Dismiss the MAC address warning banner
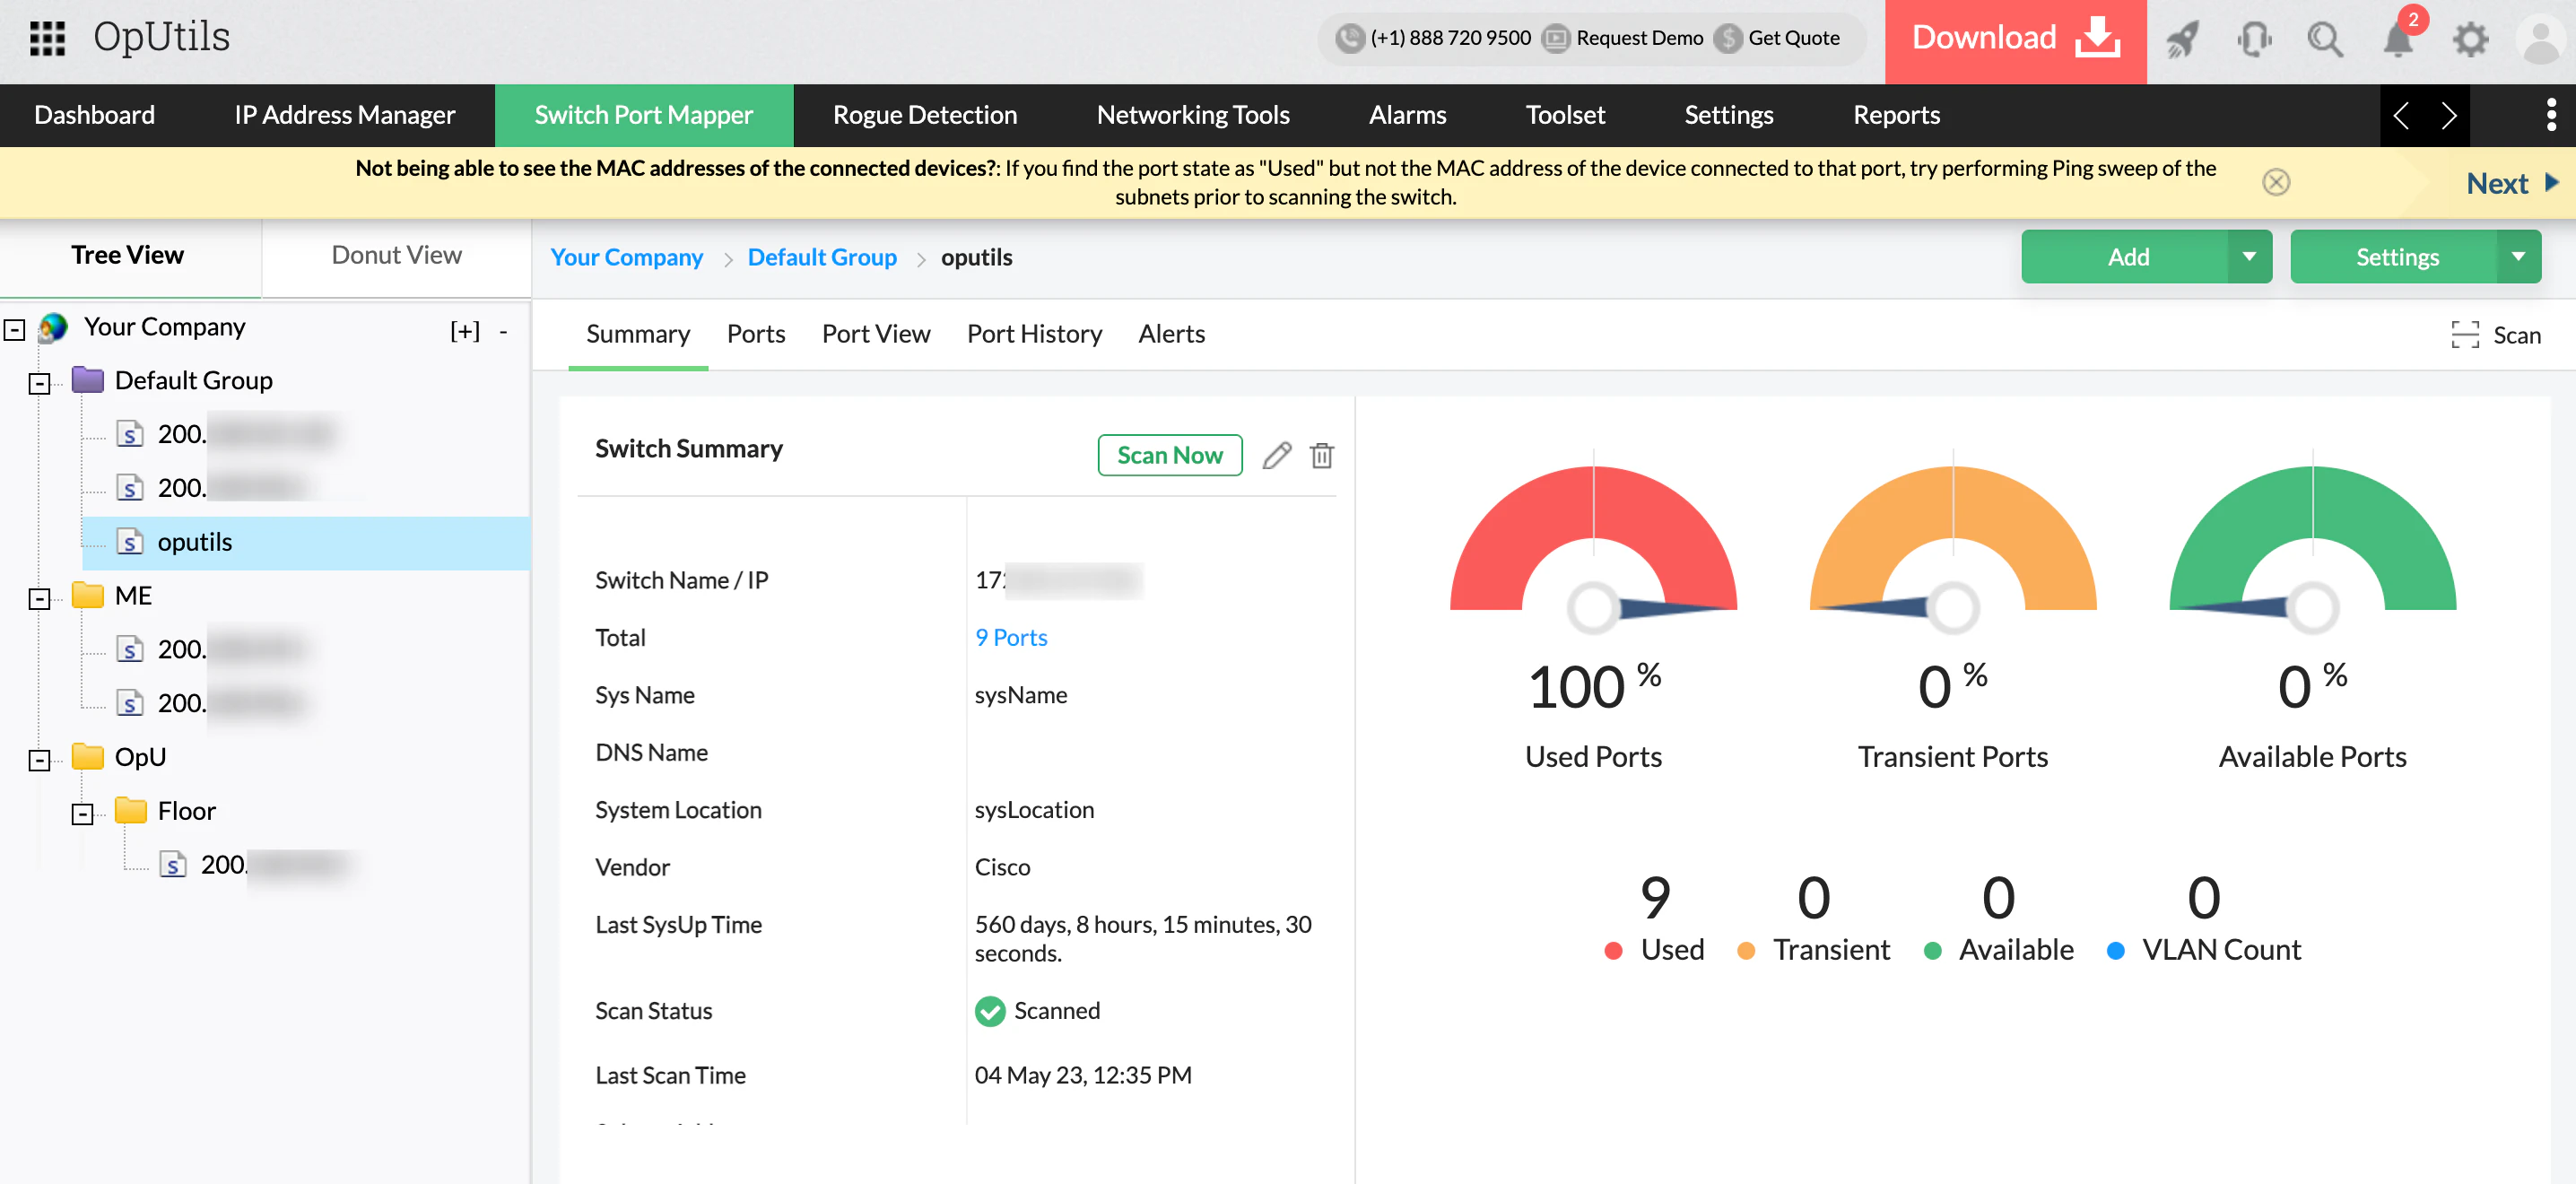The width and height of the screenshot is (2576, 1184). [x=2277, y=181]
